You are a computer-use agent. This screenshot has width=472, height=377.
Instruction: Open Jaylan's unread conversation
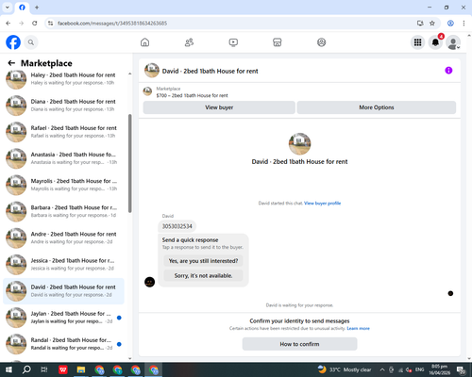click(x=64, y=318)
